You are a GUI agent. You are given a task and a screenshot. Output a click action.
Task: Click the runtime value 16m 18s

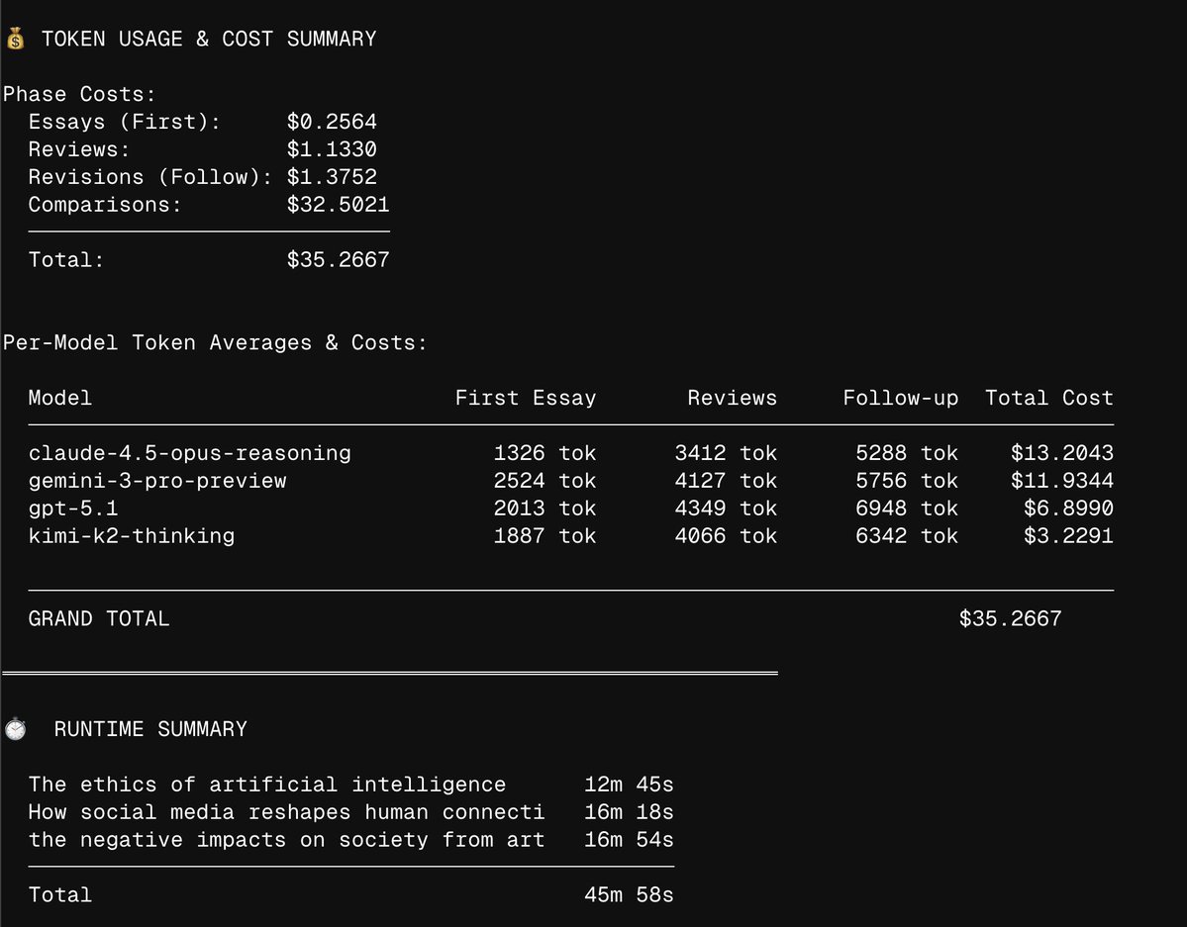point(629,812)
